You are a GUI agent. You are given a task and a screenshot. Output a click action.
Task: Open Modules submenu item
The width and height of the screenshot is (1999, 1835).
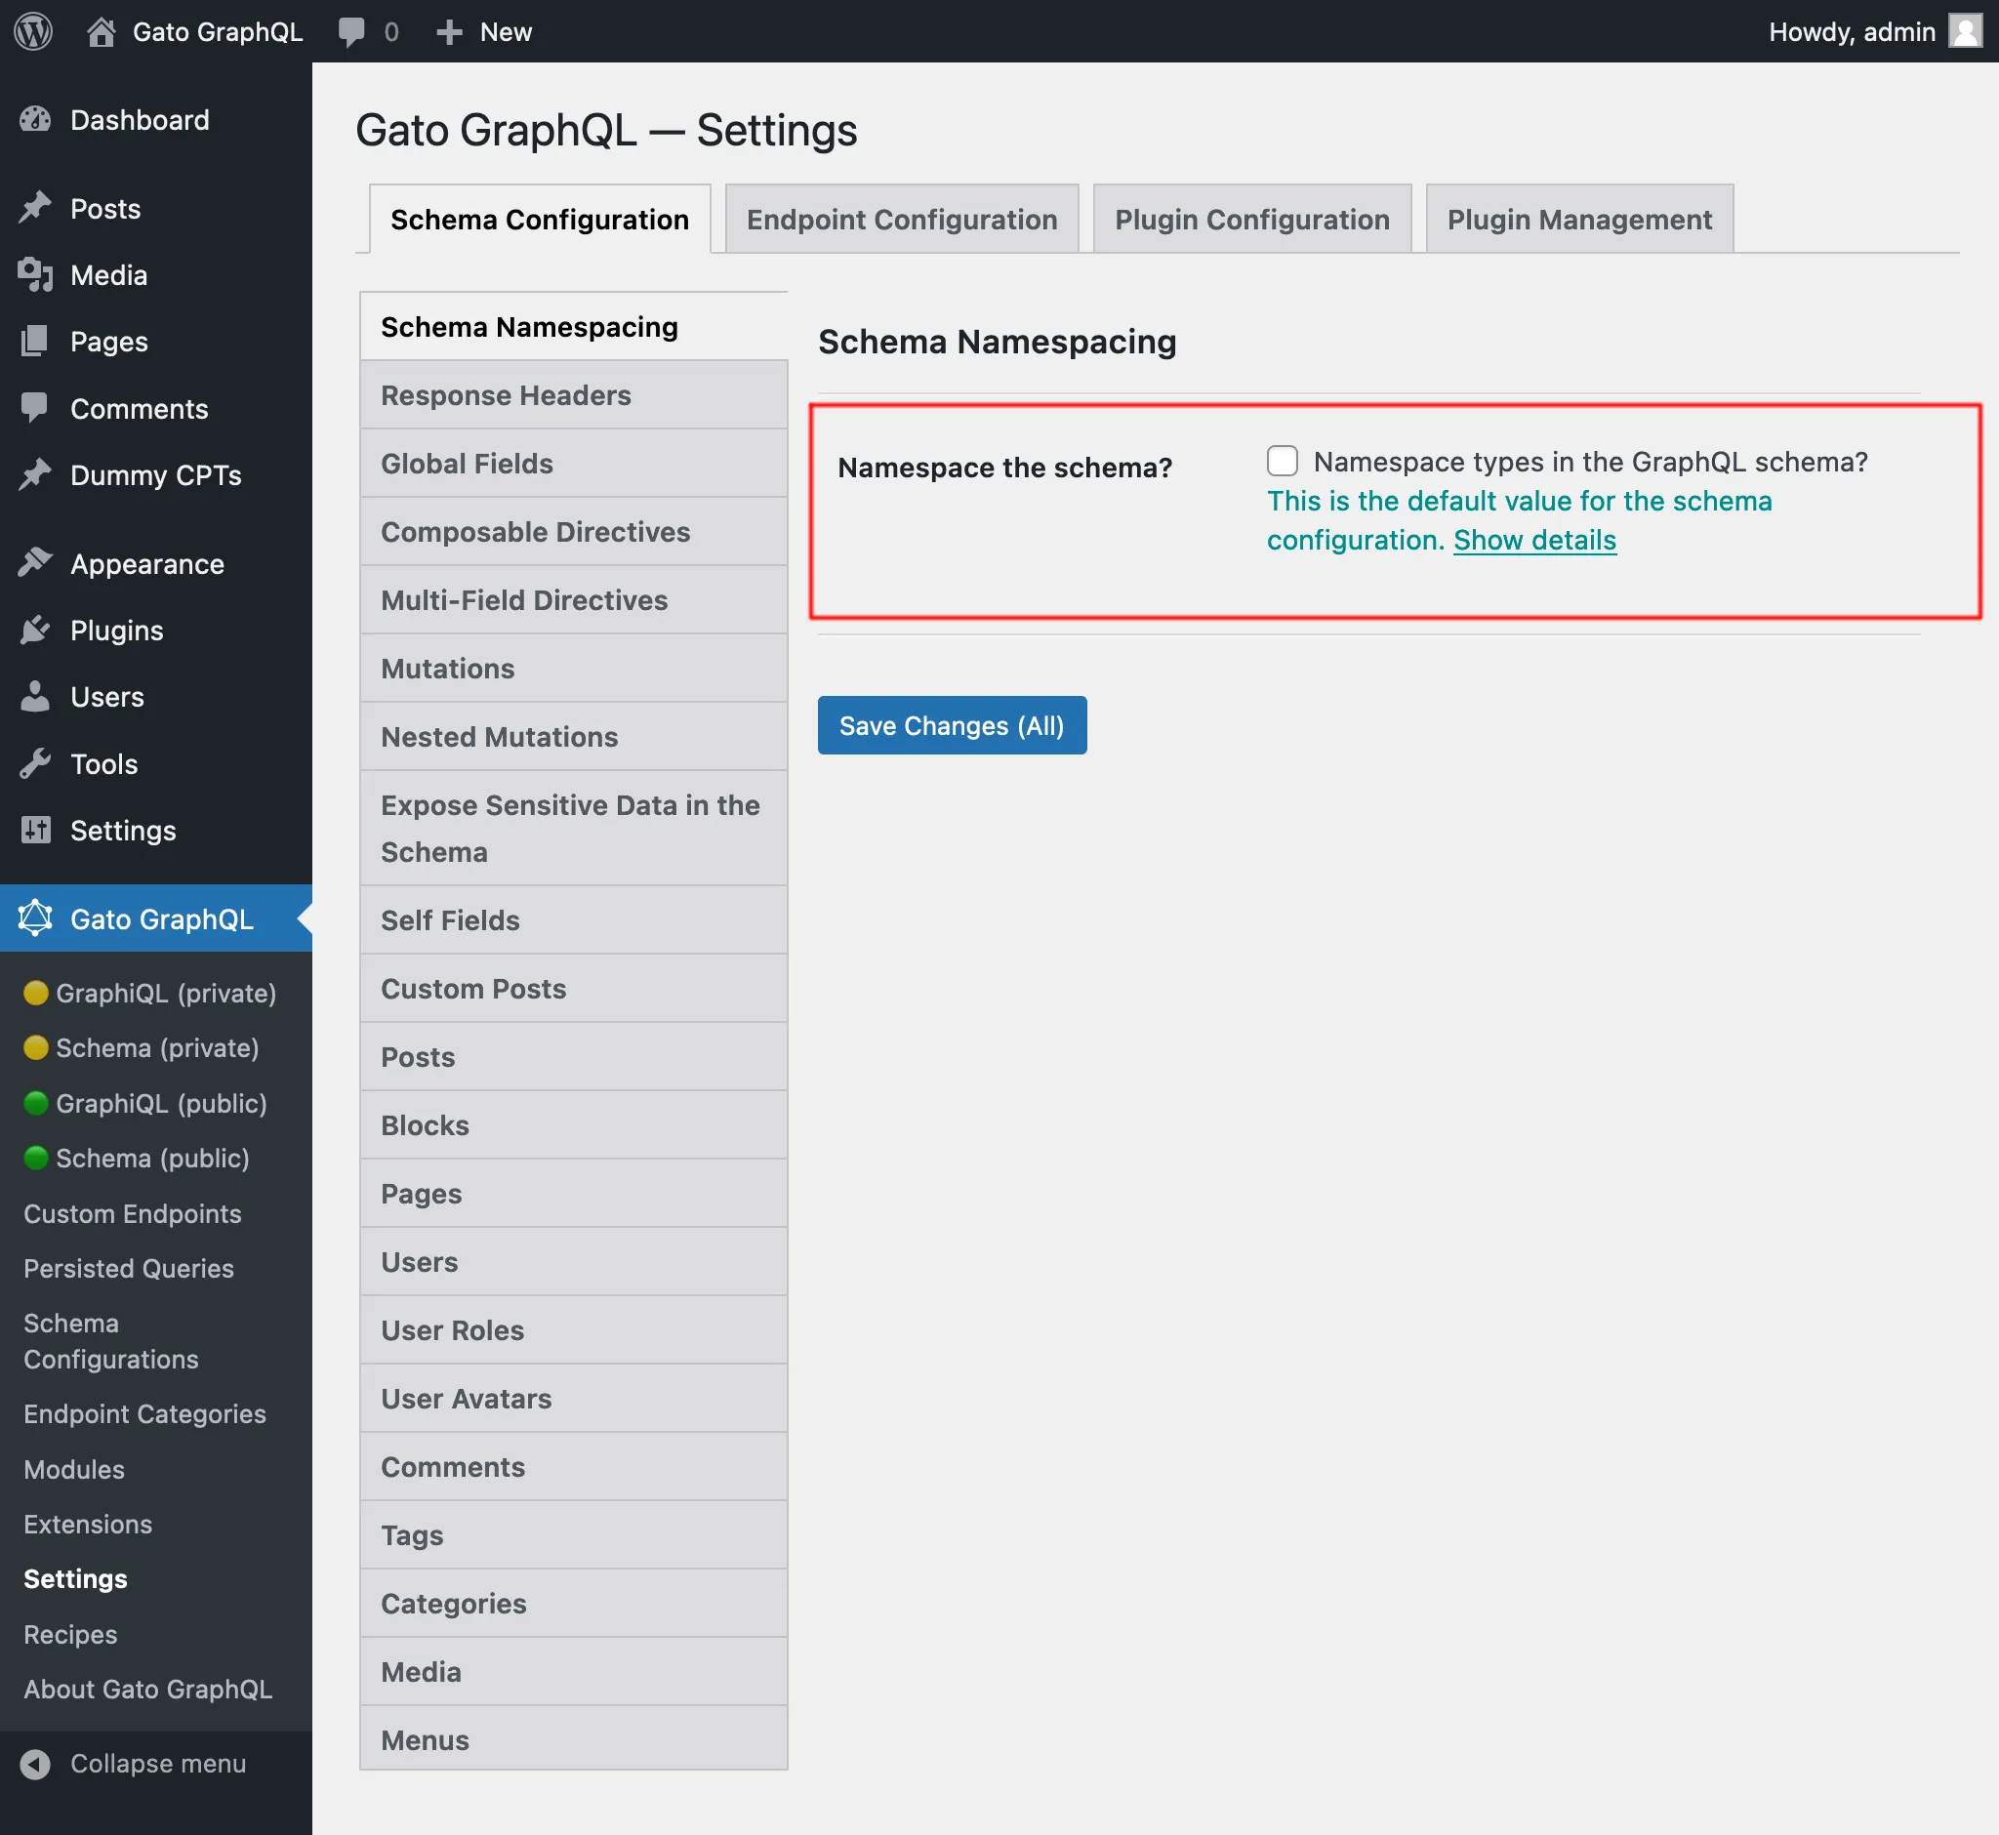(x=74, y=1470)
